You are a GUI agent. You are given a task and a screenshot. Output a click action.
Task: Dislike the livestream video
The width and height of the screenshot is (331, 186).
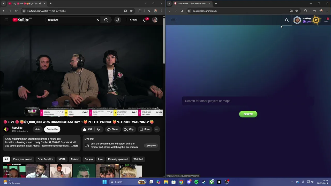99,129
